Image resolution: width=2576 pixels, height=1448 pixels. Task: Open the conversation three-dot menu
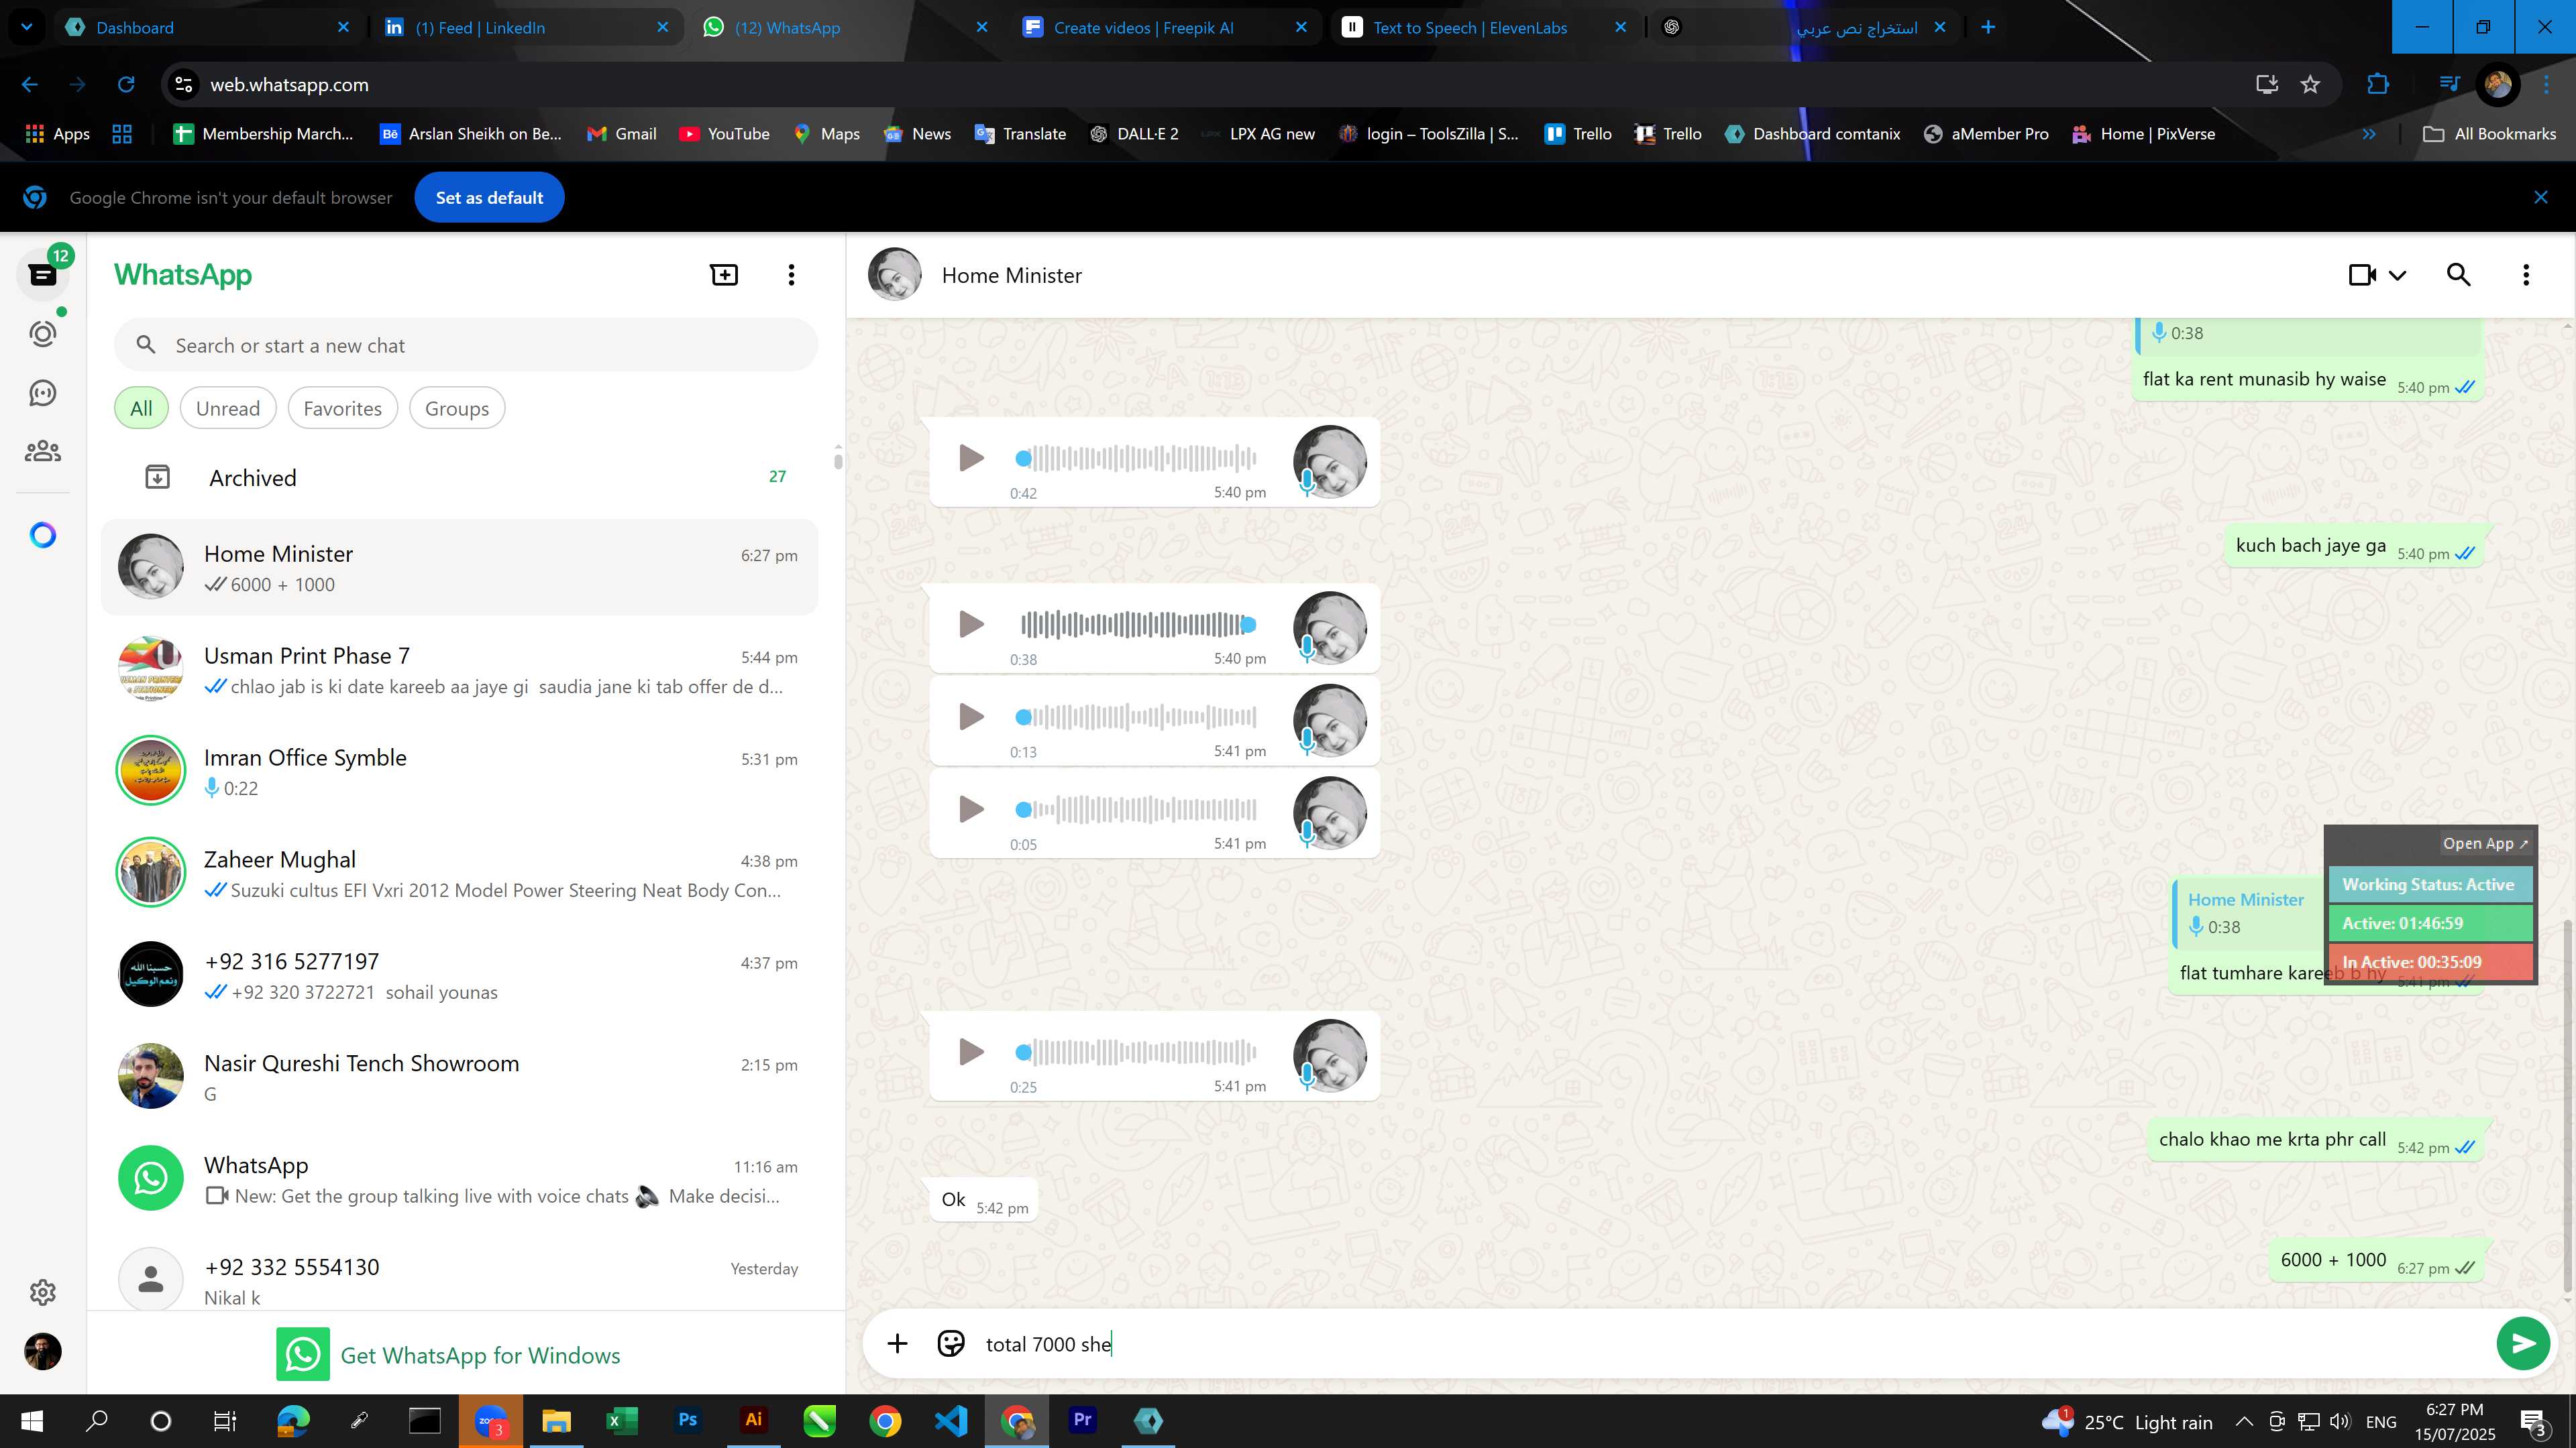click(x=2526, y=275)
